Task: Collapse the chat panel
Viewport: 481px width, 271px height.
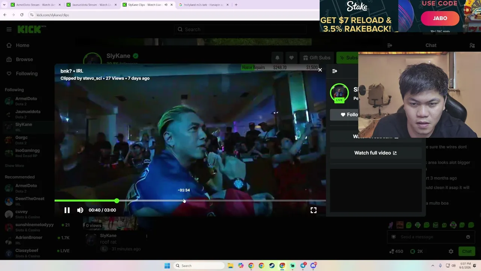Action: [390, 46]
